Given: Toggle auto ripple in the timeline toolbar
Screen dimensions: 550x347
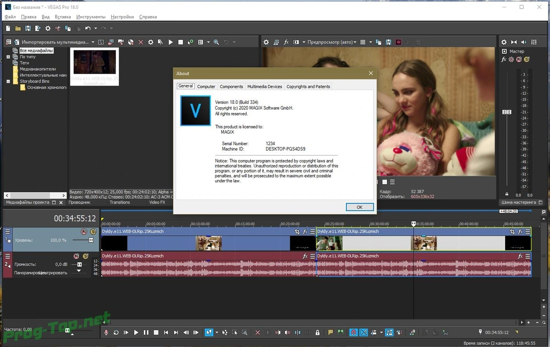Looking at the screenshot, I should click(374, 332).
